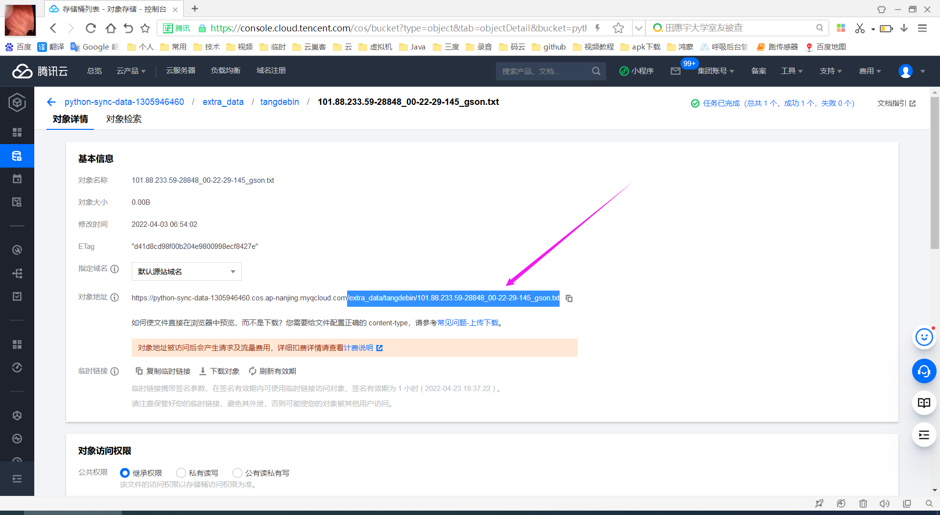This screenshot has width=940, height=515.
Task: Click the info icon beside 对象地址
Action: click(x=115, y=297)
